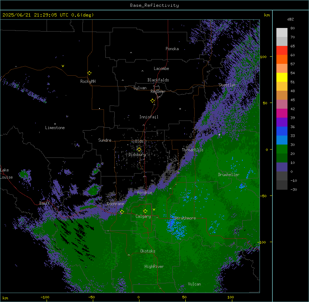
Task: Click the Vulcan city label
Action: click(x=194, y=284)
